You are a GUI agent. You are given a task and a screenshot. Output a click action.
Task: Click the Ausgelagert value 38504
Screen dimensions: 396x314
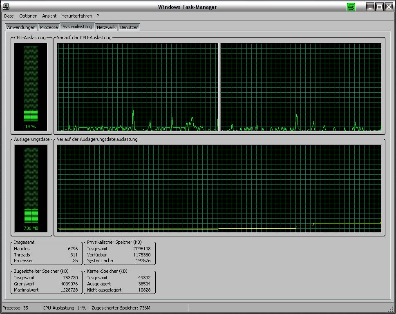tap(144, 284)
